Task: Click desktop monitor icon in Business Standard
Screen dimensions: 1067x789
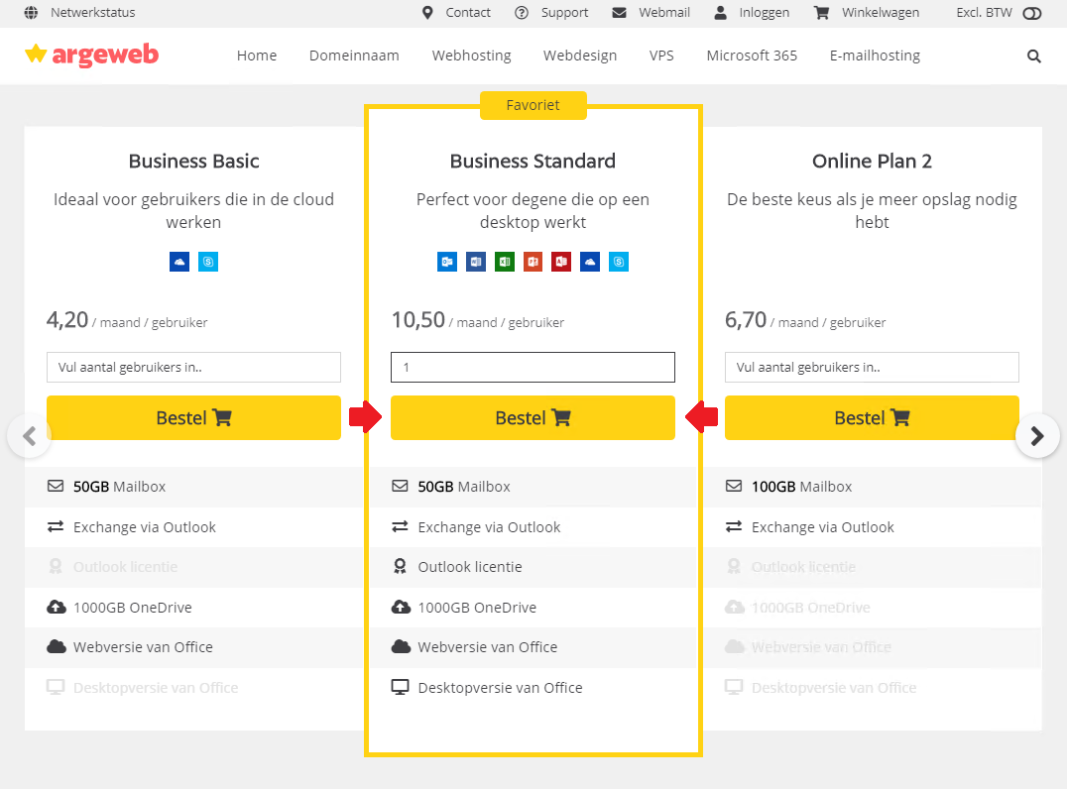Action: coord(401,687)
